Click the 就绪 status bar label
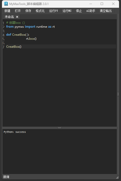This screenshot has width=121, height=181. coord(6,177)
